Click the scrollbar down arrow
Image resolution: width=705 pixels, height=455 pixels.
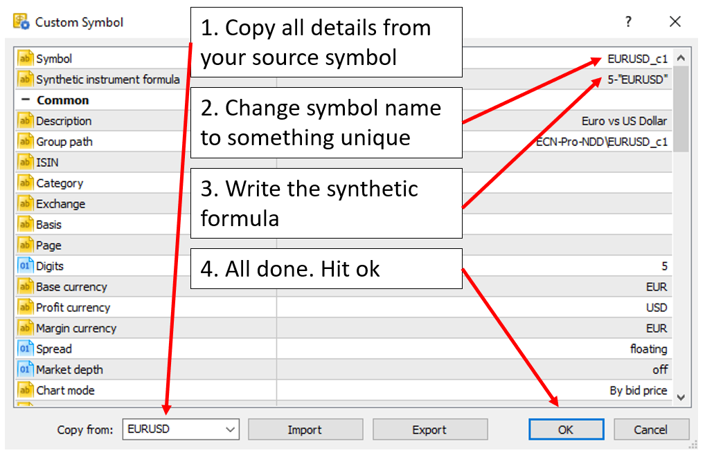(x=681, y=397)
